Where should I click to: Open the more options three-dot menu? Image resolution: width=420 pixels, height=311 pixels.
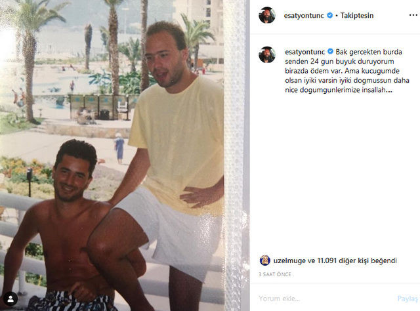[x=413, y=15]
